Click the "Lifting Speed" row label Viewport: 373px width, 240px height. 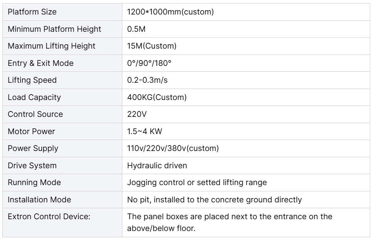pyautogui.click(x=32, y=80)
